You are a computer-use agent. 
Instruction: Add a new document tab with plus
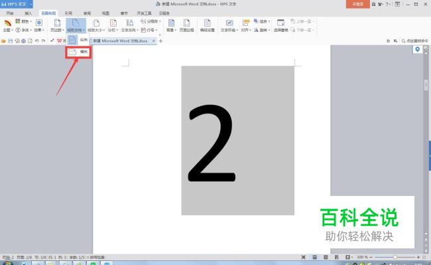pyautogui.click(x=161, y=41)
